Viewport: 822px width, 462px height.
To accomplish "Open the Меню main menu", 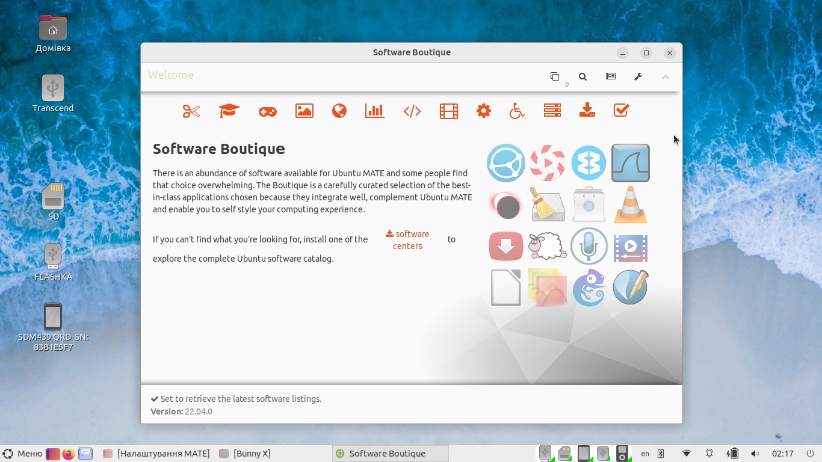I will coord(22,454).
